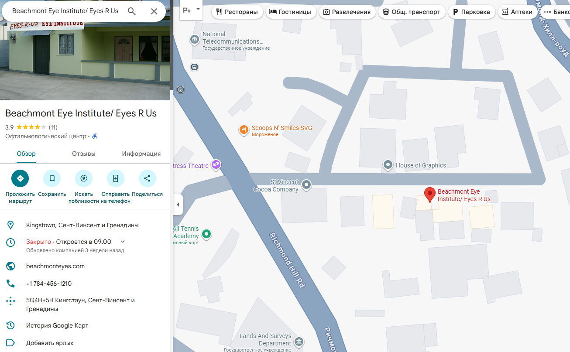Collapse the side panel arrow
The width and height of the screenshot is (570, 352).
pyautogui.click(x=178, y=205)
